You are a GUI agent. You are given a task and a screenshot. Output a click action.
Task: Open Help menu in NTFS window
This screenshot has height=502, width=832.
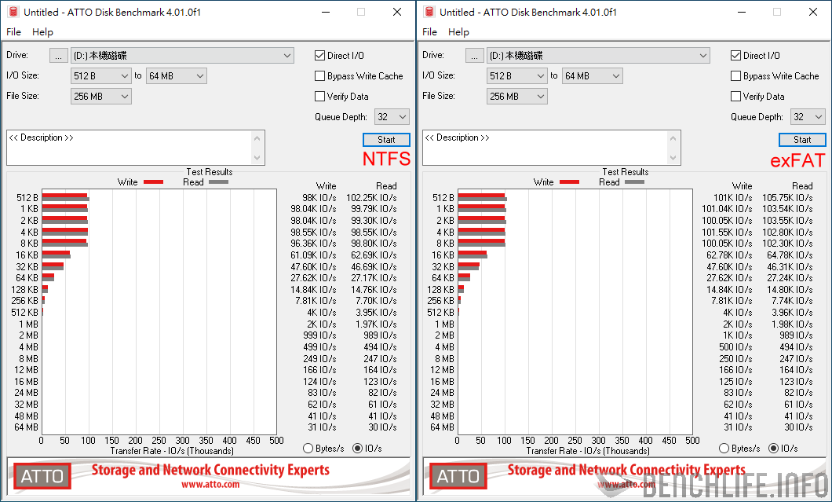click(x=42, y=32)
